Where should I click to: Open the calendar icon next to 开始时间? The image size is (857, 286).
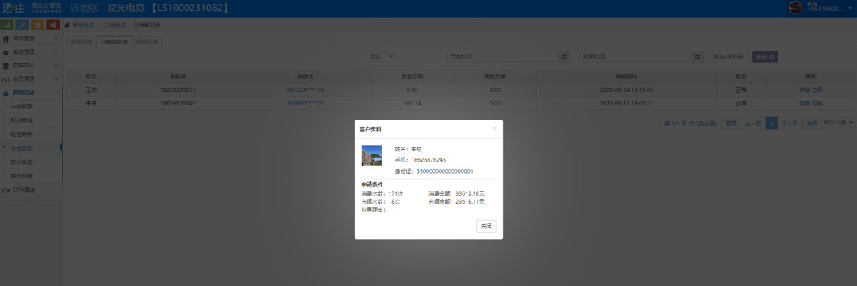pos(565,56)
